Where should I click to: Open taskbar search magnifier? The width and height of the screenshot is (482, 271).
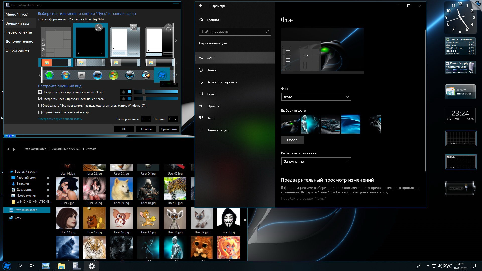click(x=20, y=266)
